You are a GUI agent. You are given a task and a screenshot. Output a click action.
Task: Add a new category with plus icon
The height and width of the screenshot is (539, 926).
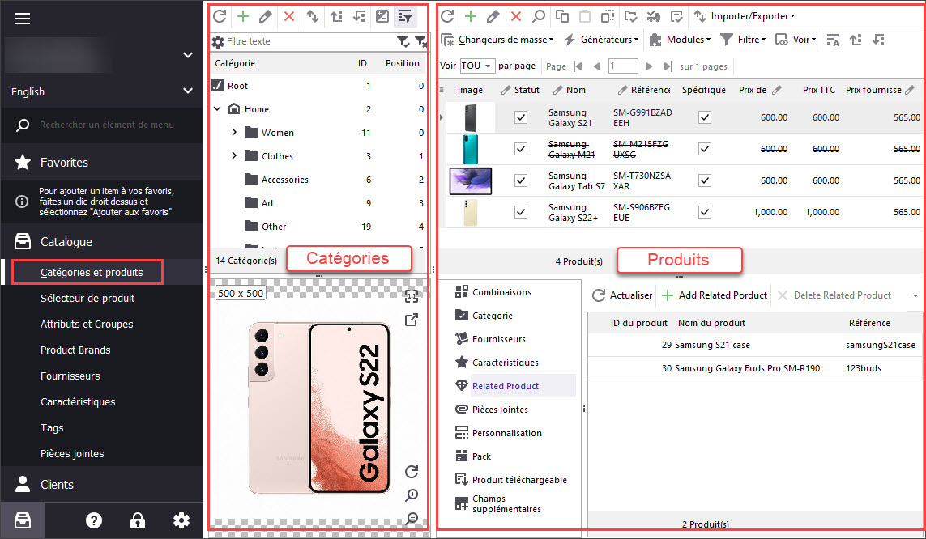243,16
